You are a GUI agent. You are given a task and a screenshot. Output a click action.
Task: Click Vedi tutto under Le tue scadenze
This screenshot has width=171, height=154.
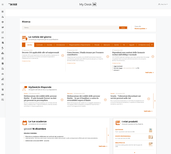pyautogui.click(x=103, y=146)
